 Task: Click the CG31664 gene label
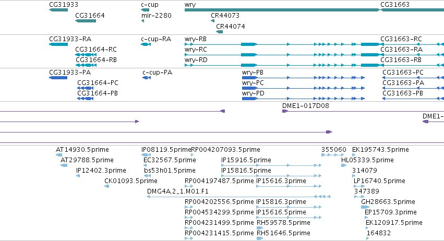(x=90, y=16)
